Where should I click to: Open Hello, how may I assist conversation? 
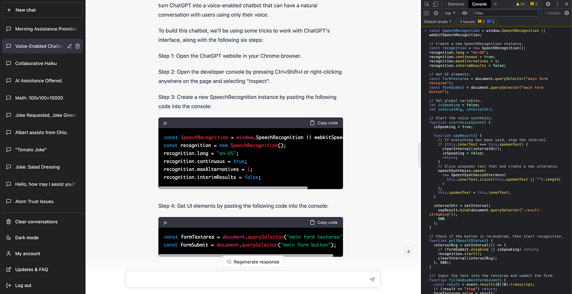tap(42, 184)
